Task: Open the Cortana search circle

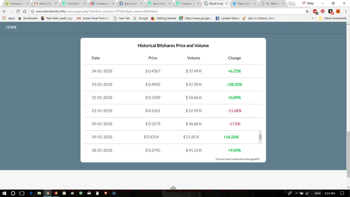Action: pyautogui.click(x=13, y=193)
